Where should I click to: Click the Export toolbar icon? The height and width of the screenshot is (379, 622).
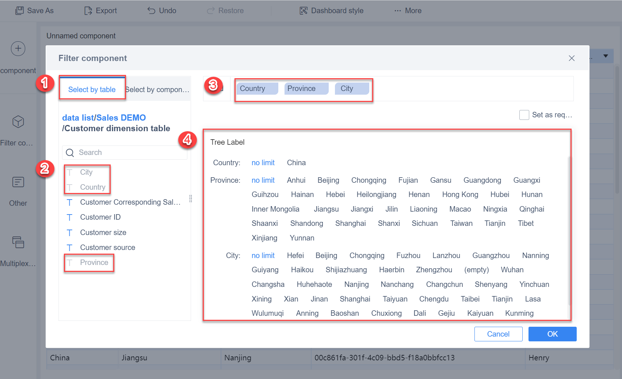coord(88,11)
